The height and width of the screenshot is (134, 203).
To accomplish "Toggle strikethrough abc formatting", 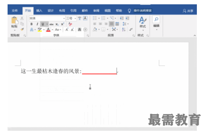I will tap(52, 24).
